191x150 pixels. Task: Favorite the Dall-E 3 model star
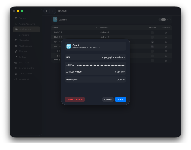166,37
